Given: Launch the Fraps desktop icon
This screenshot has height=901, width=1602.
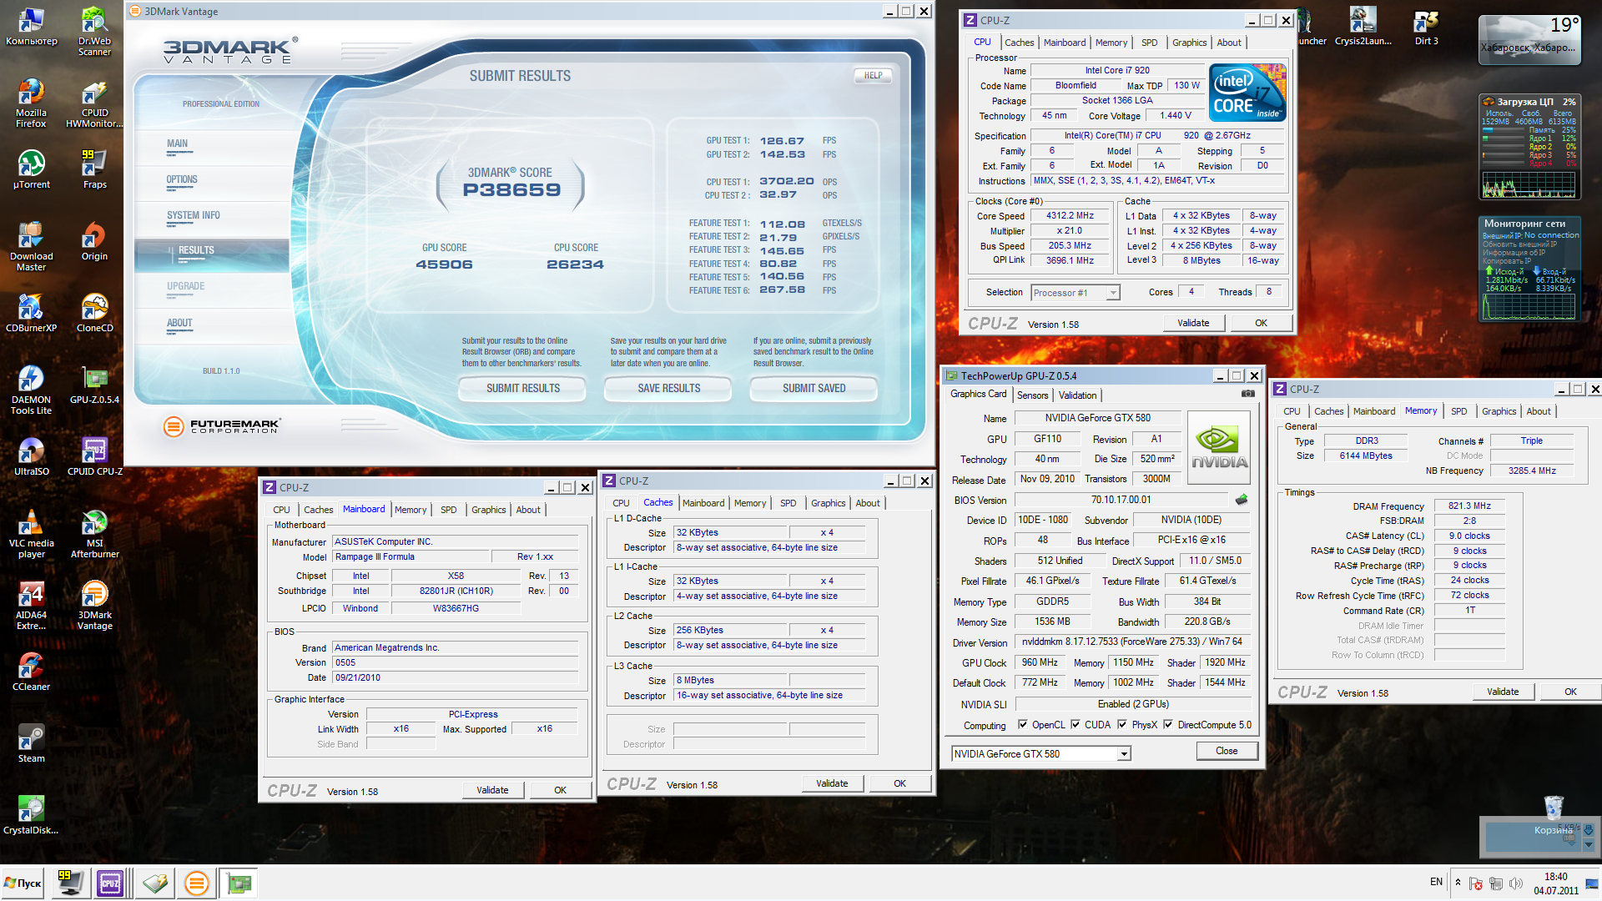Looking at the screenshot, I should (94, 169).
